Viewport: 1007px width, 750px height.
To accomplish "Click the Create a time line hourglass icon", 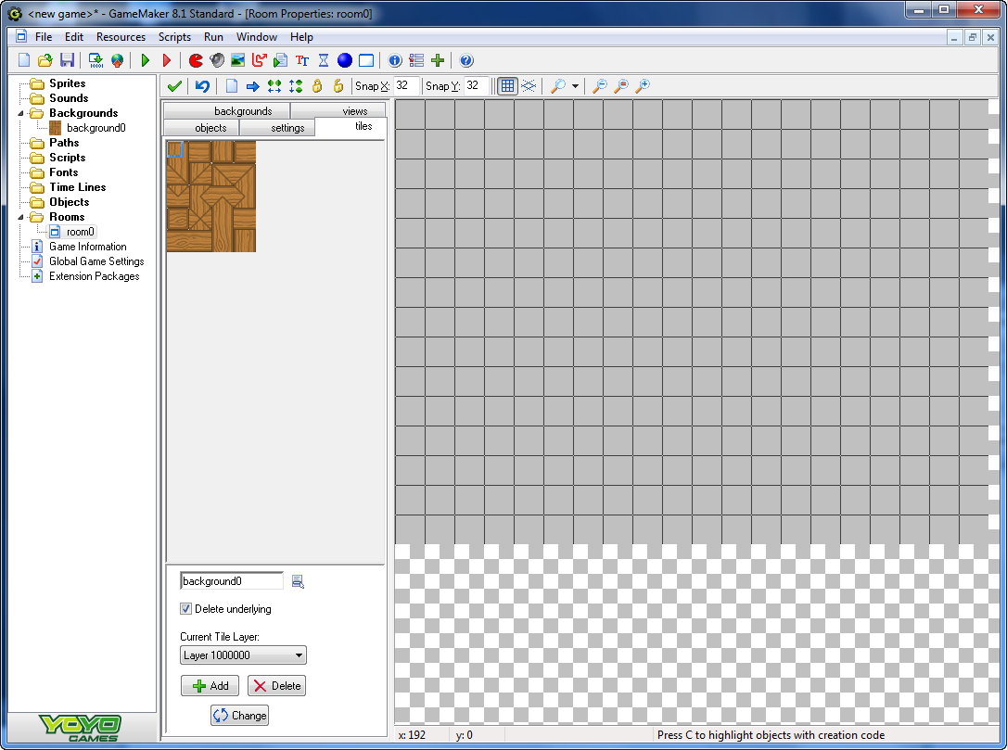I will [x=324, y=60].
